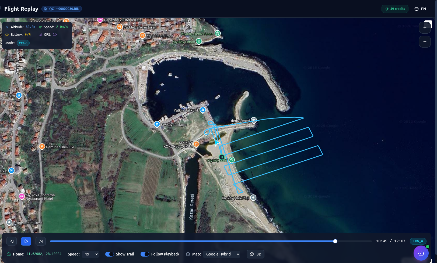Click the Kıyıköy Panorama Restaurant Hotel pin
The image size is (437, 263).
[x=22, y=196]
